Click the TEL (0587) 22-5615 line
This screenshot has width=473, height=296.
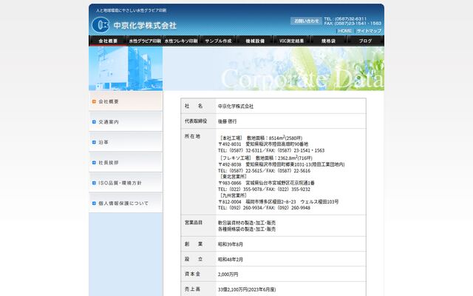tap(264, 171)
